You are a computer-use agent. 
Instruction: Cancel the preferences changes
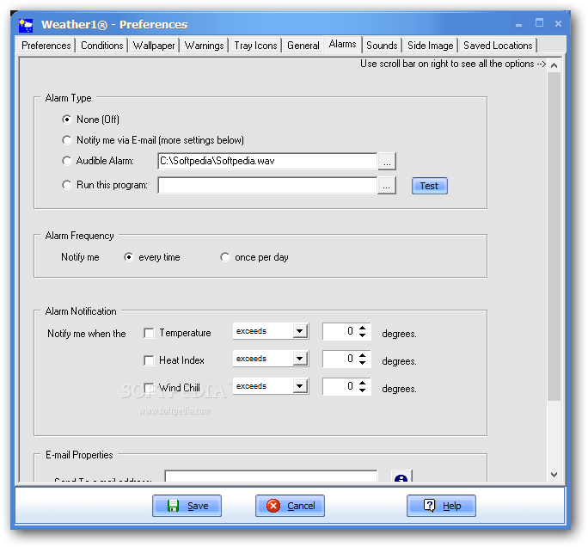click(x=290, y=506)
